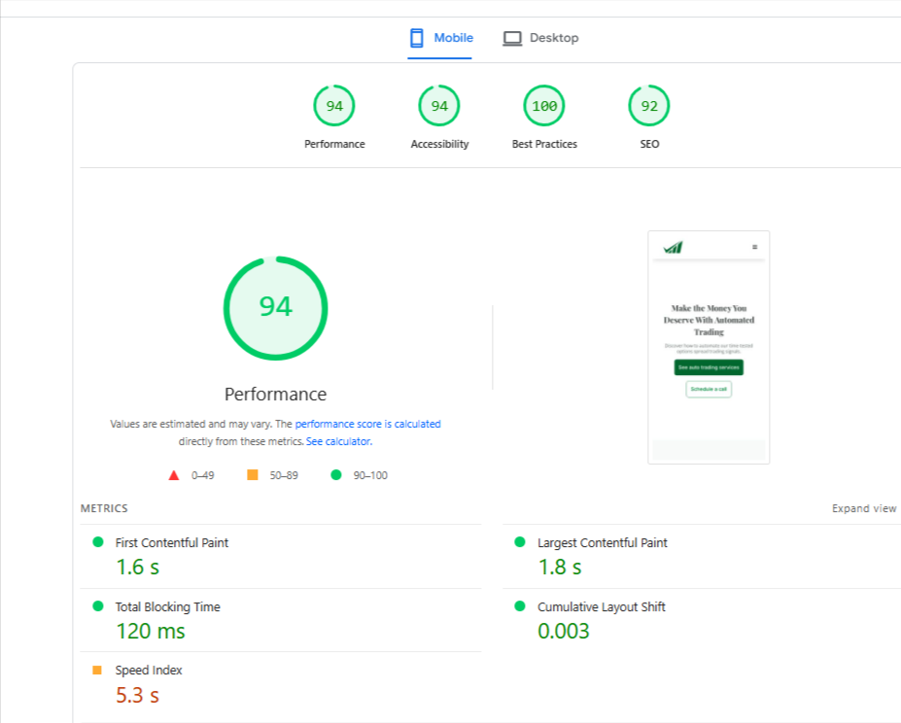The image size is (901, 723).
Task: Click the Total Blocking Time metric label
Action: (168, 607)
